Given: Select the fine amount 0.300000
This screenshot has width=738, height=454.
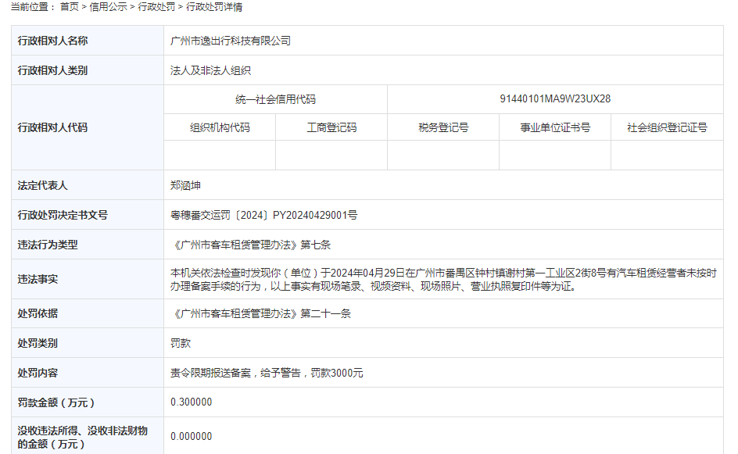Looking at the screenshot, I should point(191,402).
